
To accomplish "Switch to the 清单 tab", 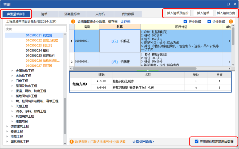I will point(44,14).
